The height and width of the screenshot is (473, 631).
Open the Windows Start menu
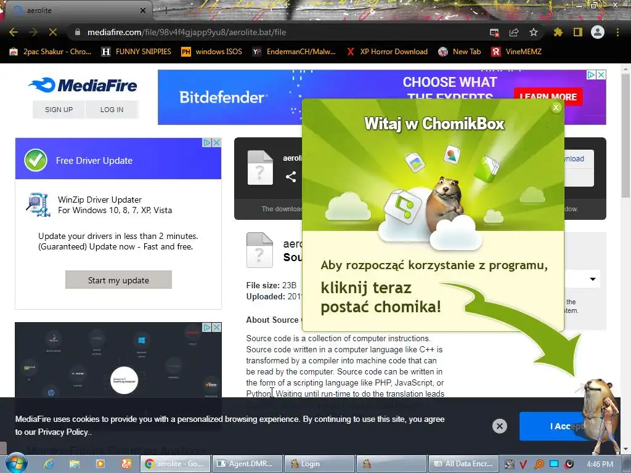tap(16, 463)
